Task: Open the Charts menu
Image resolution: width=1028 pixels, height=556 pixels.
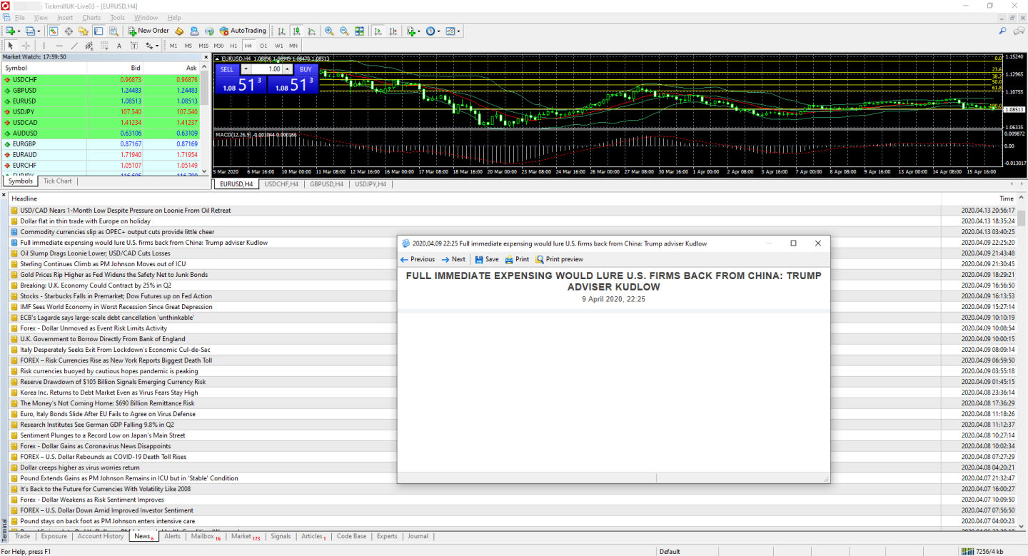Action: pyautogui.click(x=91, y=17)
